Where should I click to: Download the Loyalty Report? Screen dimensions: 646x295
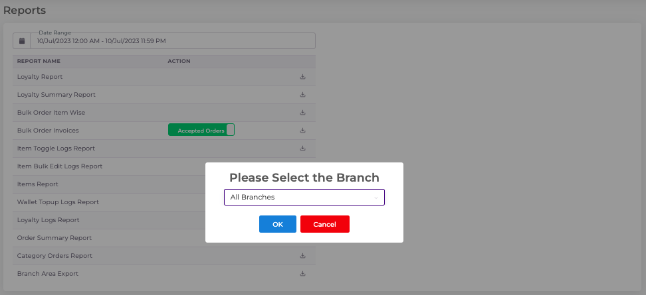pos(302,77)
